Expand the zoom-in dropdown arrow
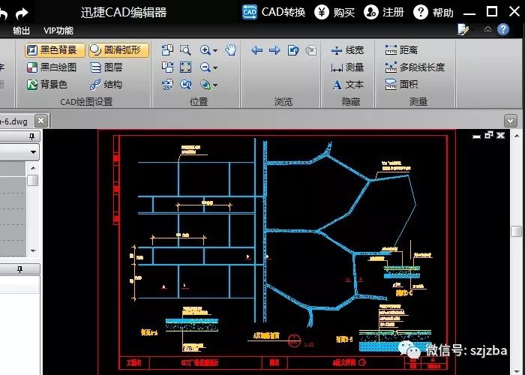525x375 pixels. click(215, 51)
